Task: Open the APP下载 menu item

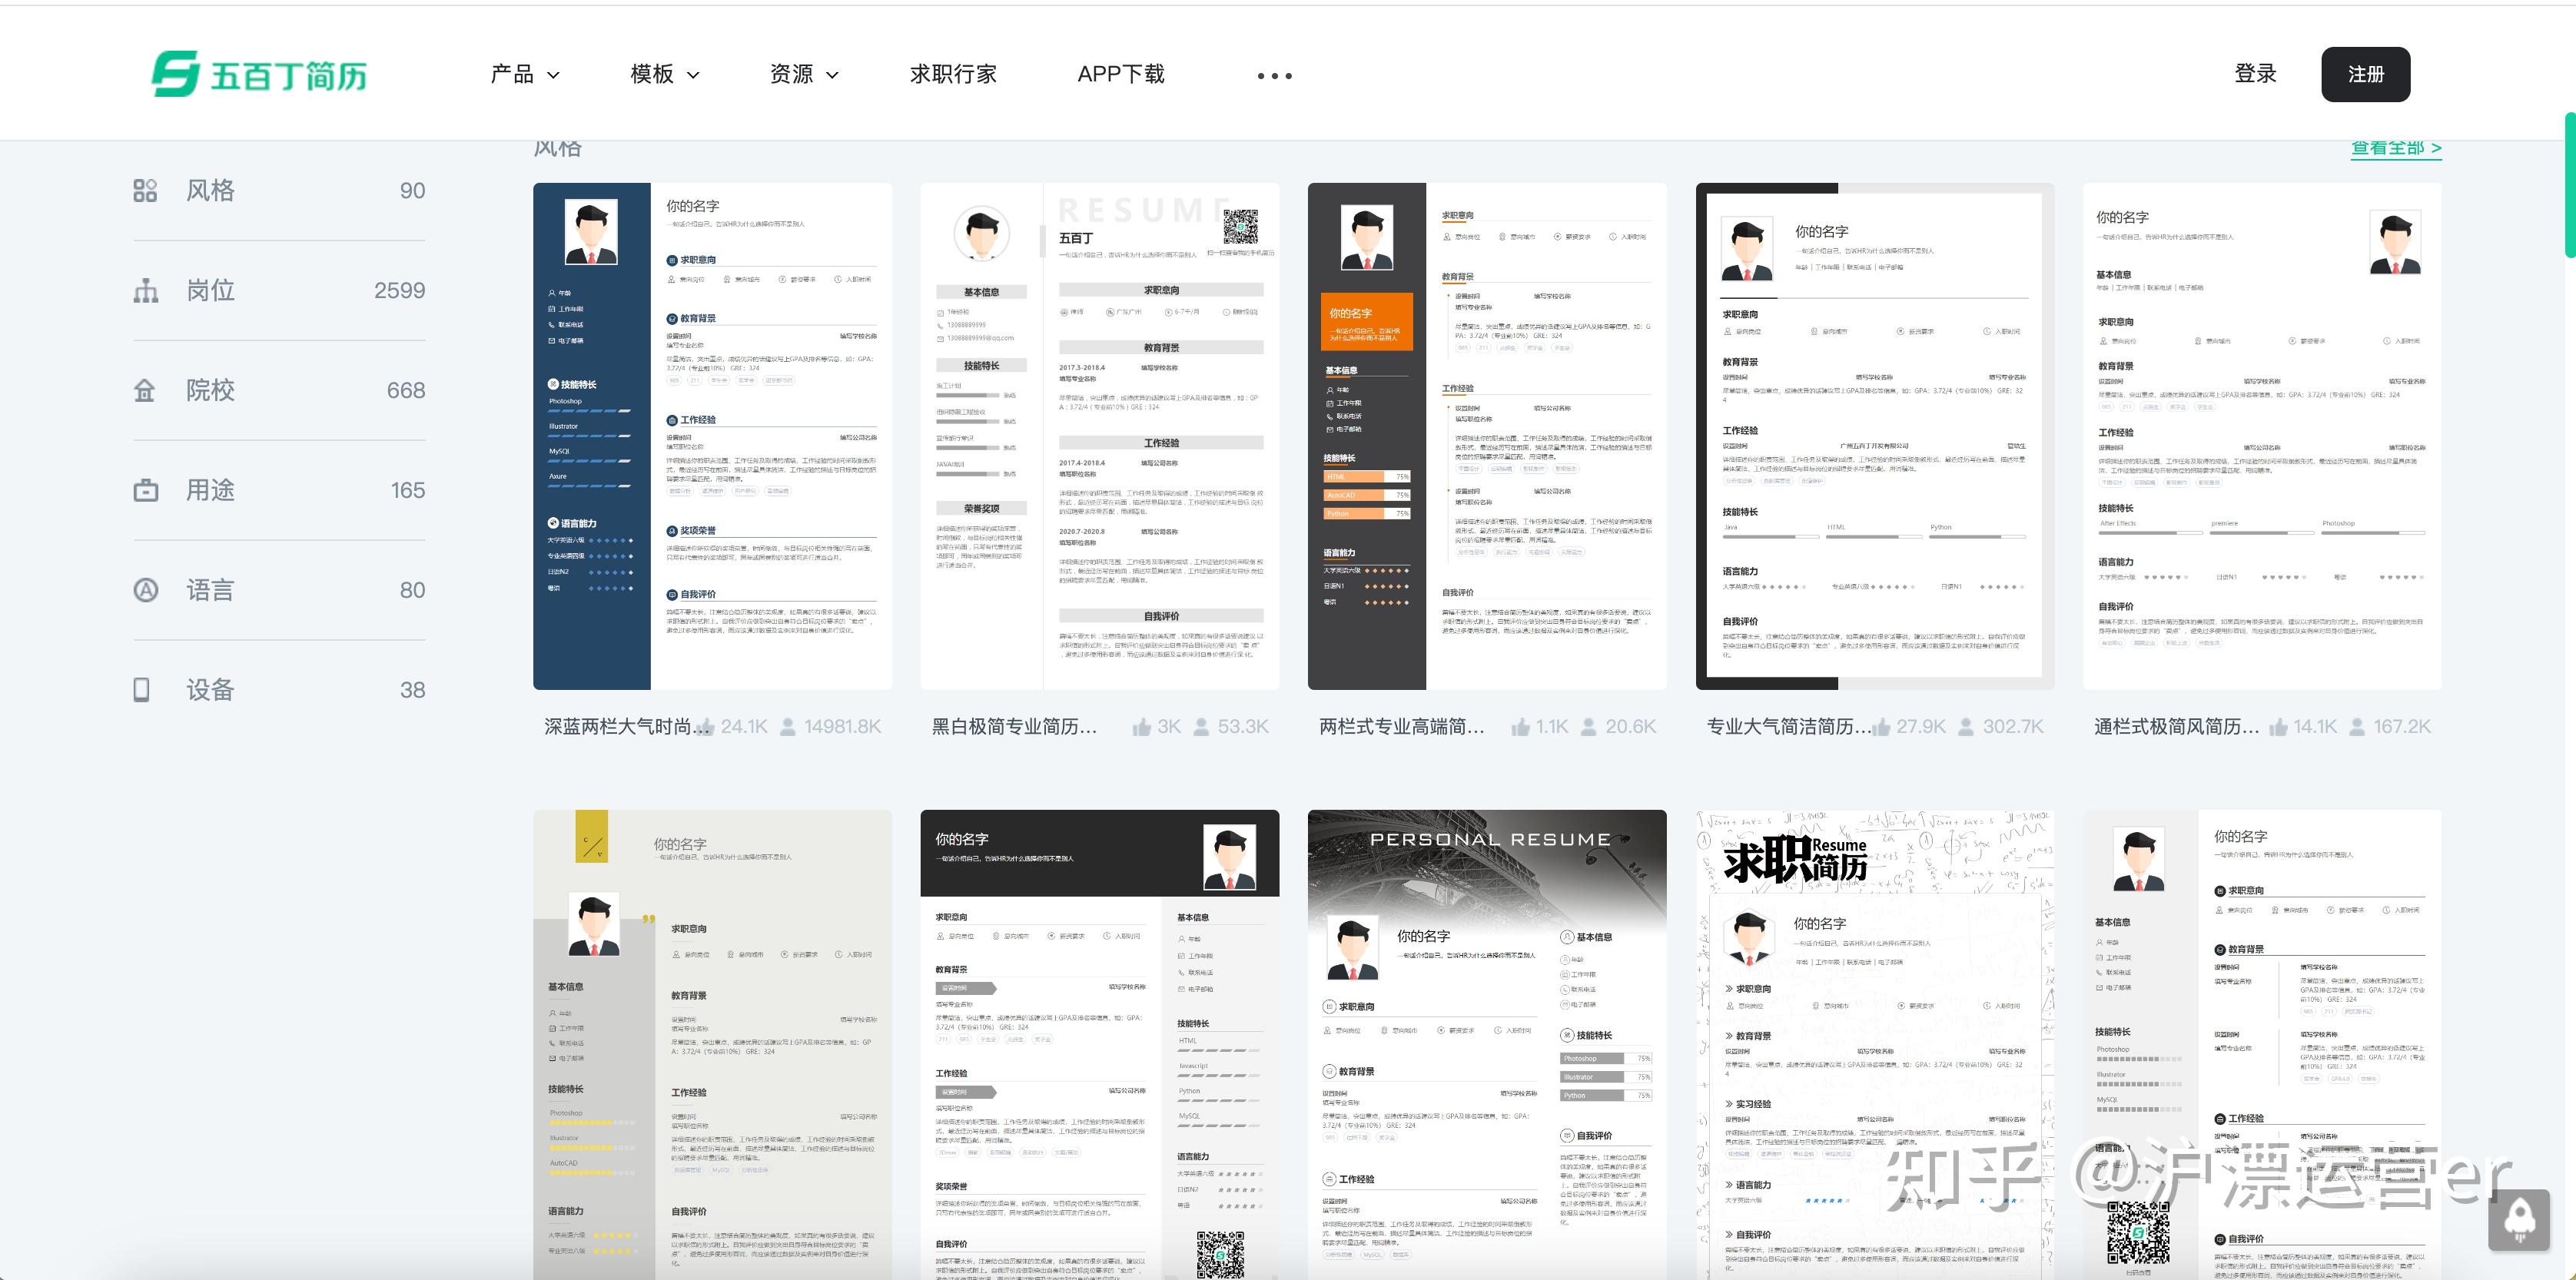Action: pyautogui.click(x=1120, y=74)
